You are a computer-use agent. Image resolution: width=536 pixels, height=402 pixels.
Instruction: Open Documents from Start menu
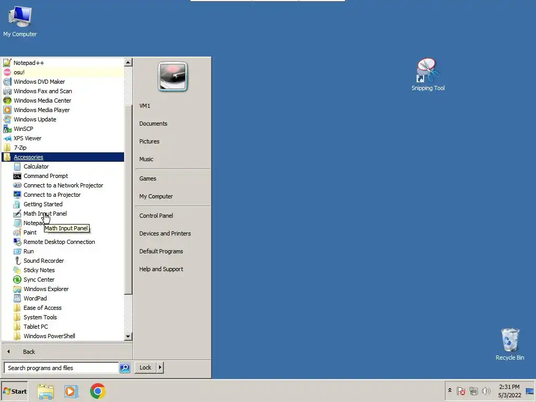pos(173,124)
